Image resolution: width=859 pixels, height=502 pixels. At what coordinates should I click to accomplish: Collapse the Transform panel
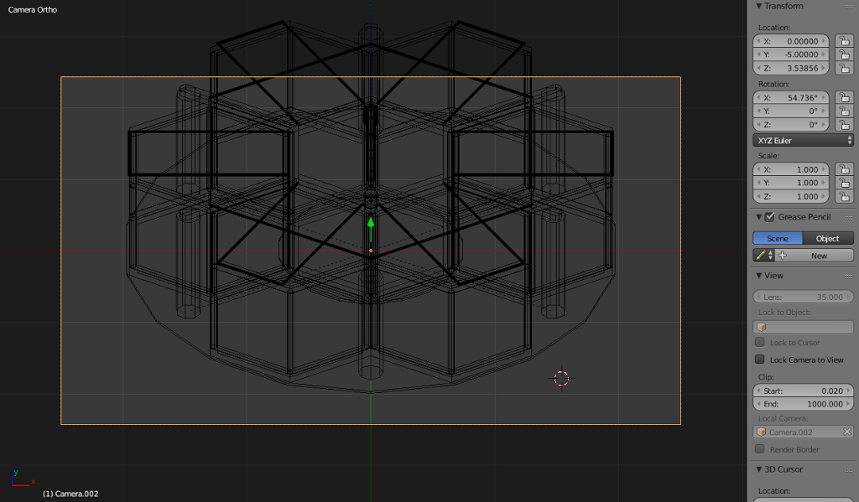760,6
